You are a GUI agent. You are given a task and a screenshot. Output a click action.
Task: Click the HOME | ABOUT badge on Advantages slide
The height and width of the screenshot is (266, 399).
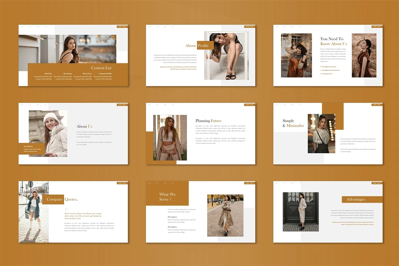[x=377, y=183]
